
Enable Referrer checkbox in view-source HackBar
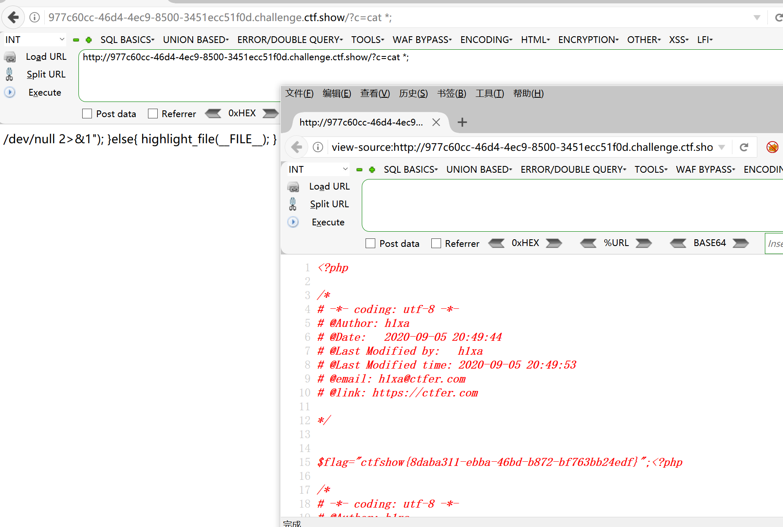[x=436, y=243]
